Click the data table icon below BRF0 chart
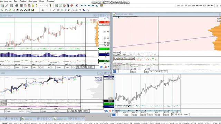The height and width of the screenshot is (124, 221). (x=114, y=72)
